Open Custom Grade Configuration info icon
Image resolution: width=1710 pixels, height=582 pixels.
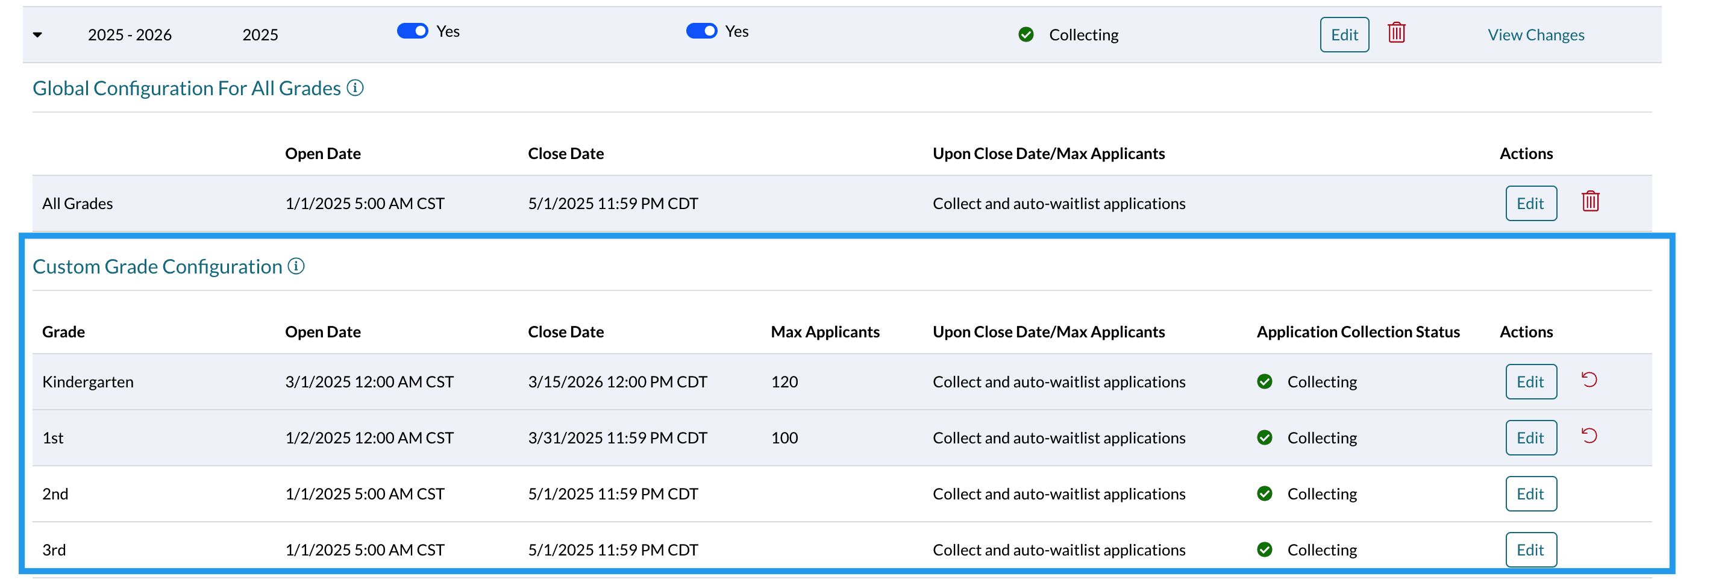coord(296,266)
